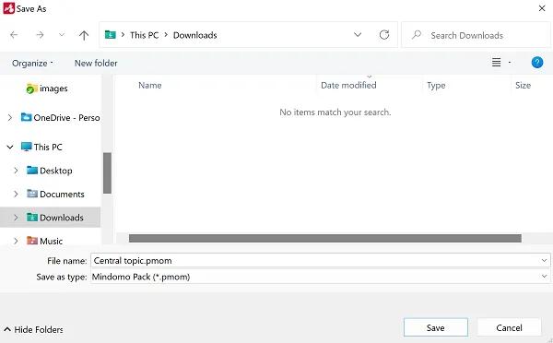553x343 pixels.
Task: Click the Search Downloads field
Action: pyautogui.click(x=476, y=35)
